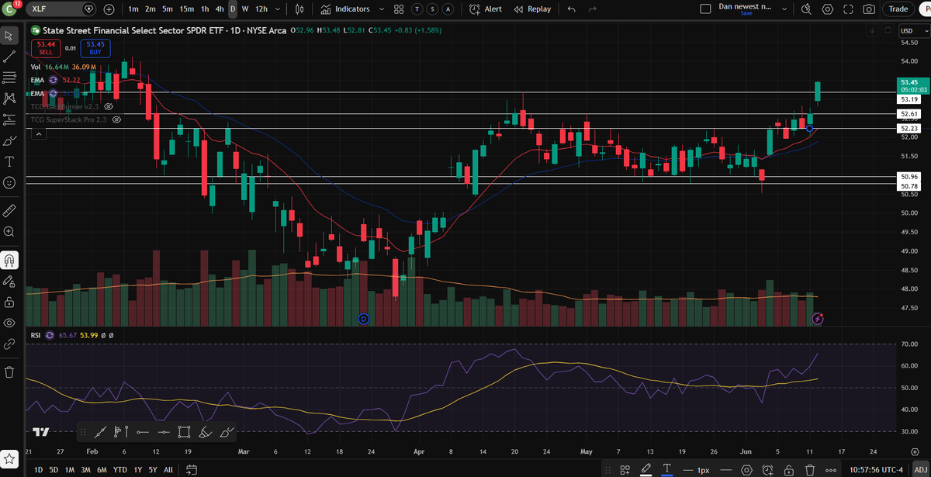931x477 pixels.
Task: Open indicator templates grid icon
Action: pos(399,9)
